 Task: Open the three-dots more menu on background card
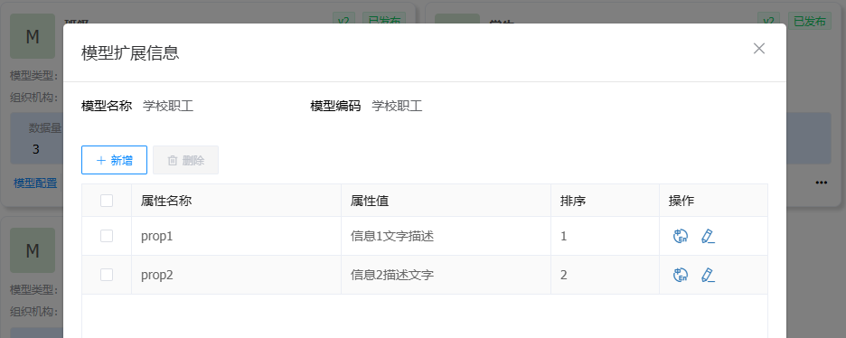[822, 183]
